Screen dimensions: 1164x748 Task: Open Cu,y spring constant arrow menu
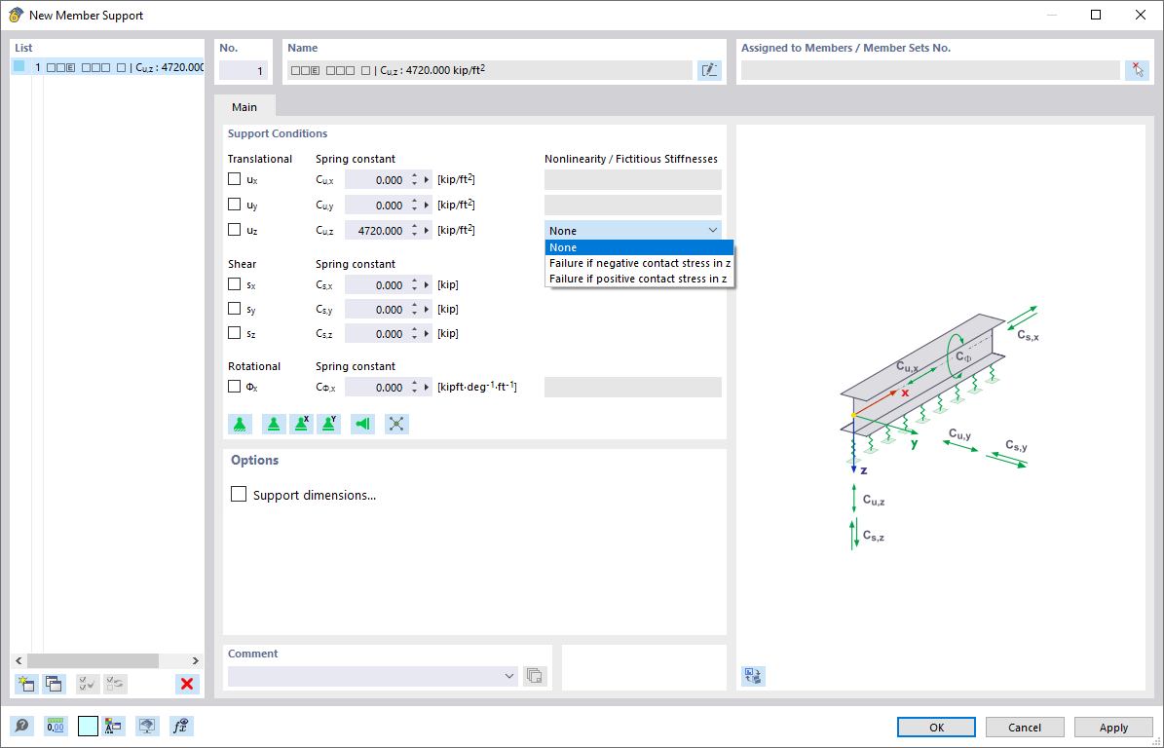point(427,205)
